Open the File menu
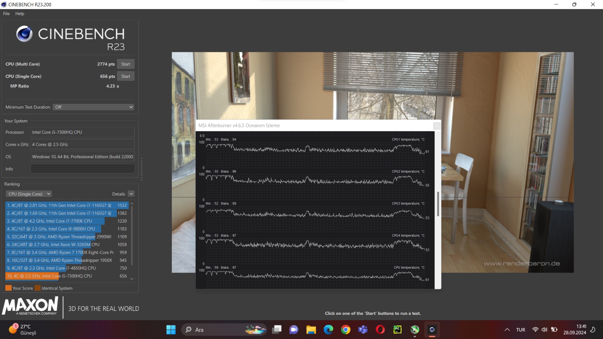Viewport: 603px width, 339px height. (6, 14)
